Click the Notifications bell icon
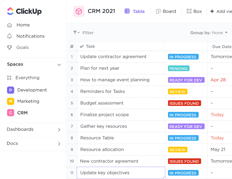The image size is (232, 179). pyautogui.click(x=9, y=36)
